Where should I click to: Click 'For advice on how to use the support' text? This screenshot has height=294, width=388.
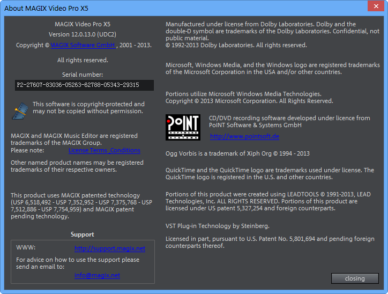(x=78, y=263)
